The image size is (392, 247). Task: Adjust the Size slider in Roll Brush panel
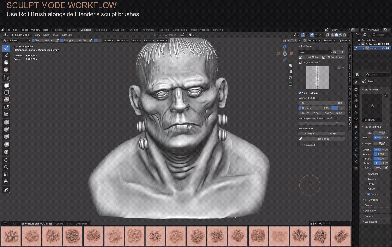click(321, 103)
